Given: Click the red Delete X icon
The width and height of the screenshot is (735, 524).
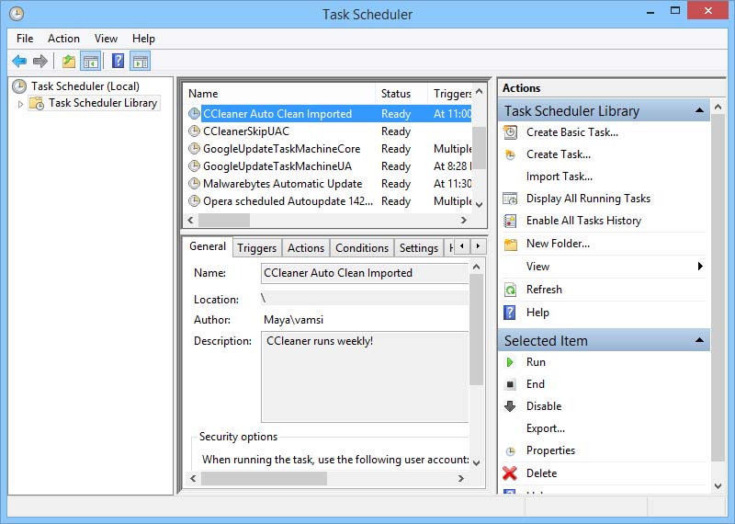Looking at the screenshot, I should click(510, 473).
